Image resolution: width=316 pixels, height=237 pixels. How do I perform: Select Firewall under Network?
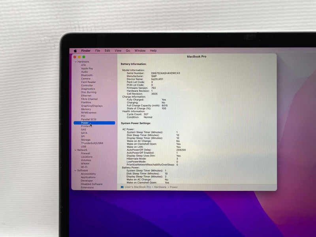point(85,154)
